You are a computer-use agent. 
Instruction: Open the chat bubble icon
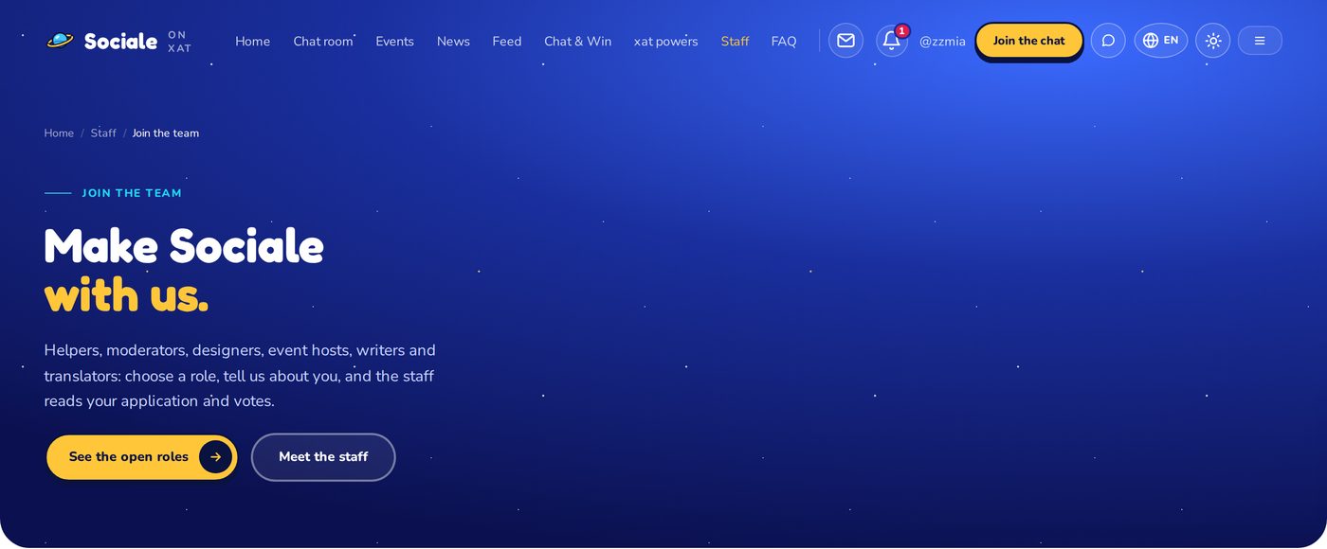pyautogui.click(x=1108, y=41)
